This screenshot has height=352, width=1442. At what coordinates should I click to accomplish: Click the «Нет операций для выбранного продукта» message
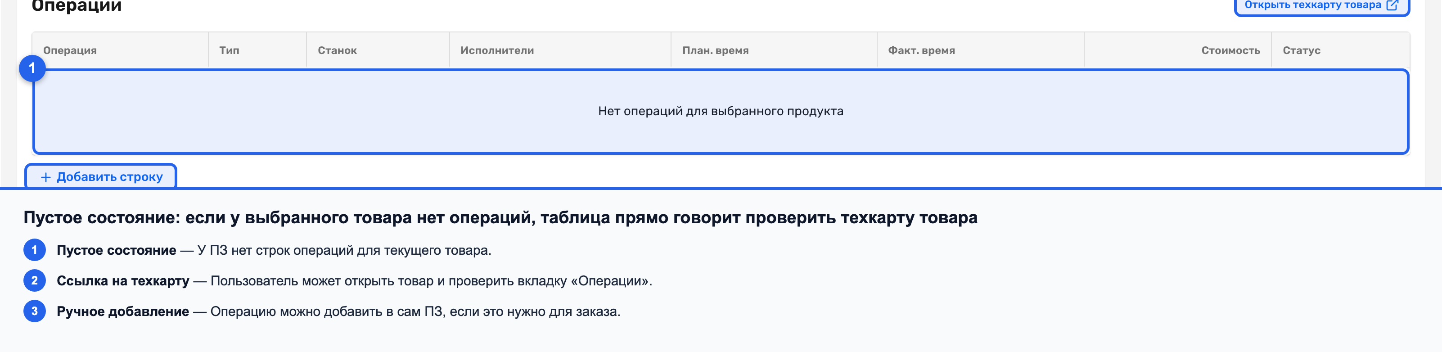[721, 111]
